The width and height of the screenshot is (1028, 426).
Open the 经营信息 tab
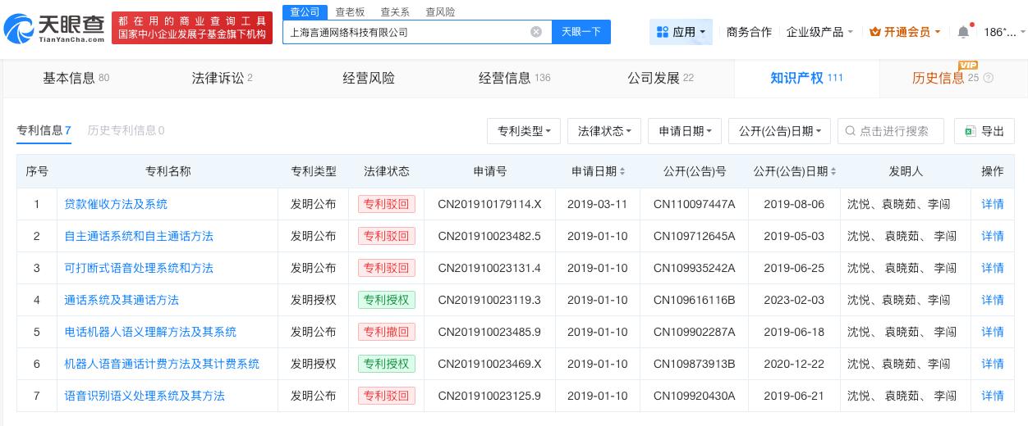click(x=515, y=79)
